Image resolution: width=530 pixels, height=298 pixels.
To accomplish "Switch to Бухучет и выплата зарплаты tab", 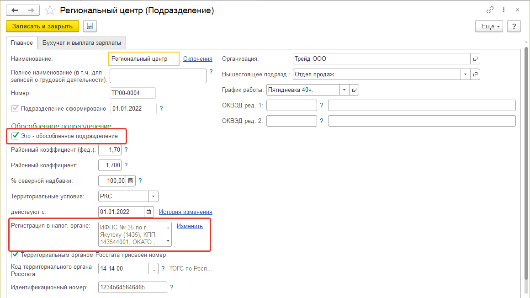I will pyautogui.click(x=82, y=43).
